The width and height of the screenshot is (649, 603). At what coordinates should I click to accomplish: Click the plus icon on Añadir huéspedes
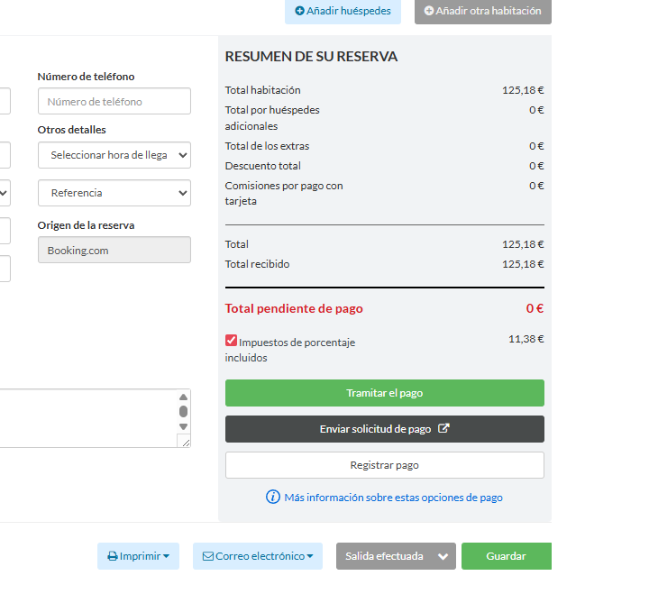[300, 12]
